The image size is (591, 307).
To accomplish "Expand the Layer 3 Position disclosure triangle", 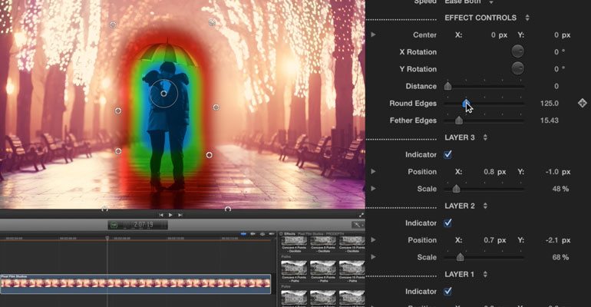I will point(373,171).
